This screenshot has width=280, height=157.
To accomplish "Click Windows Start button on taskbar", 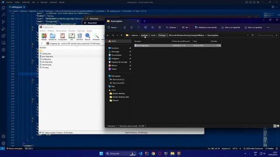I will pyautogui.click(x=101, y=154).
